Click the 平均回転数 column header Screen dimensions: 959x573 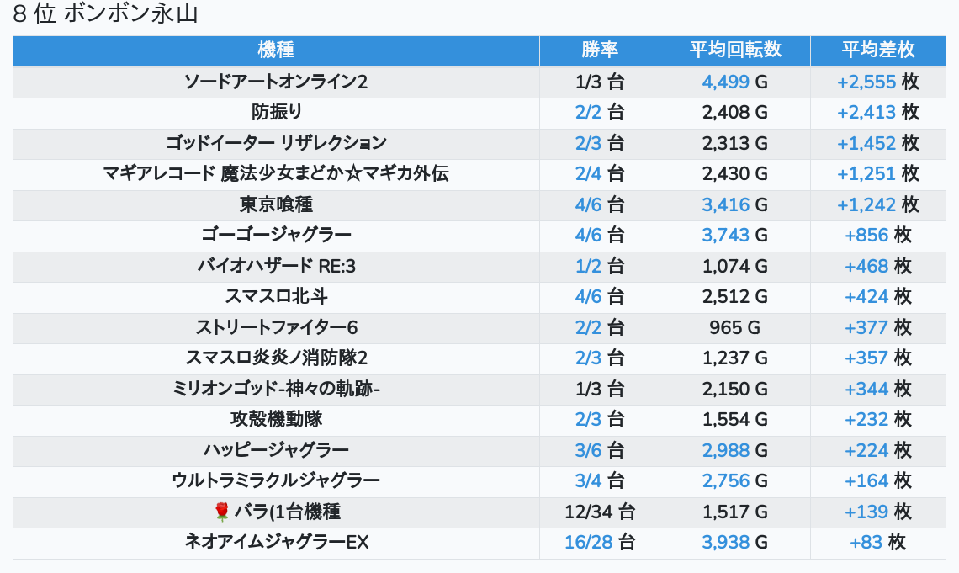pyautogui.click(x=735, y=50)
